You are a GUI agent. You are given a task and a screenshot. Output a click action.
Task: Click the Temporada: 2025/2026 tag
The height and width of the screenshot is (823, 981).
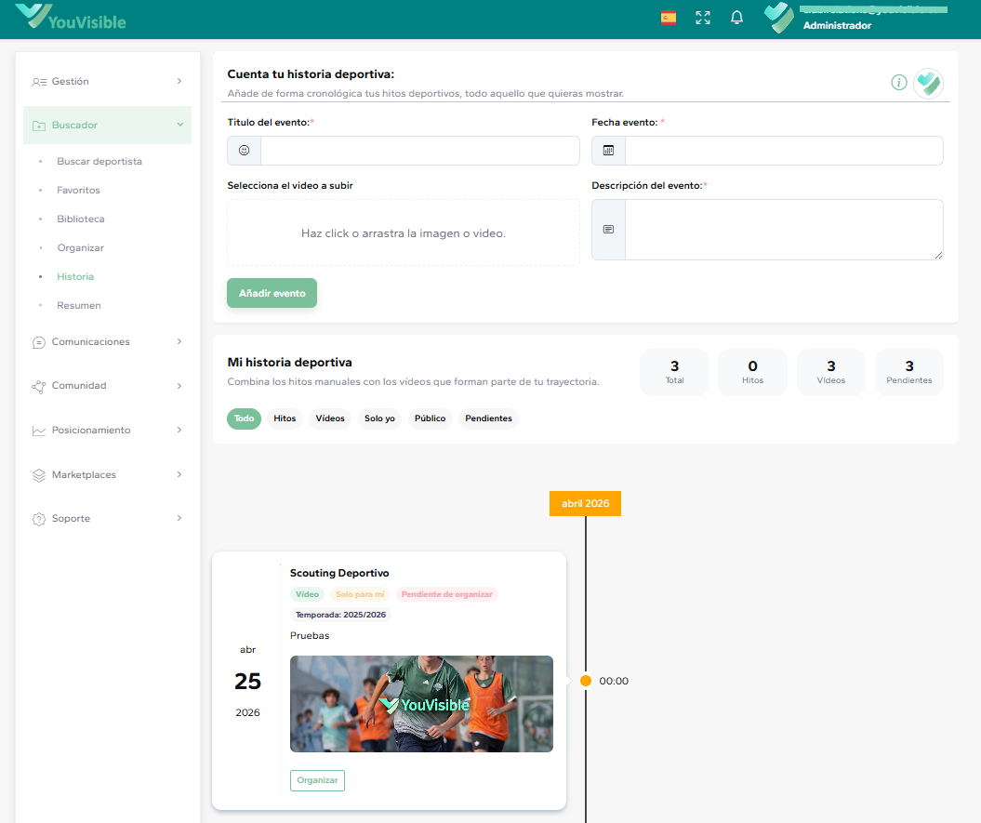pos(341,616)
